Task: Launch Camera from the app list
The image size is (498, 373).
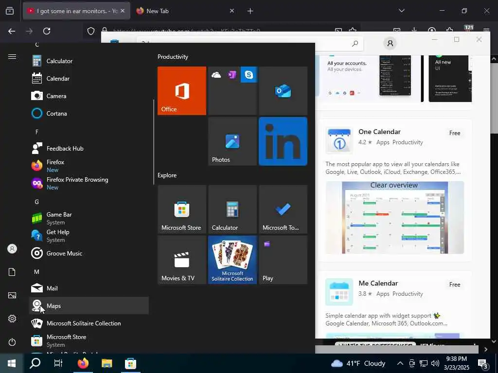Action: pyautogui.click(x=89, y=96)
